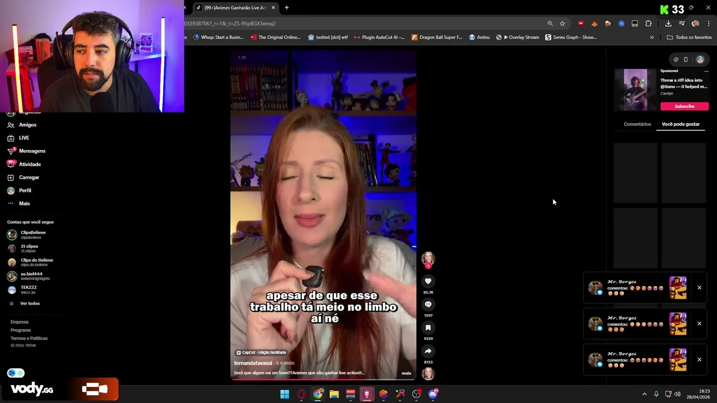The image size is (717, 403).
Task: Open the MetaMask fox extension
Action: [594, 24]
